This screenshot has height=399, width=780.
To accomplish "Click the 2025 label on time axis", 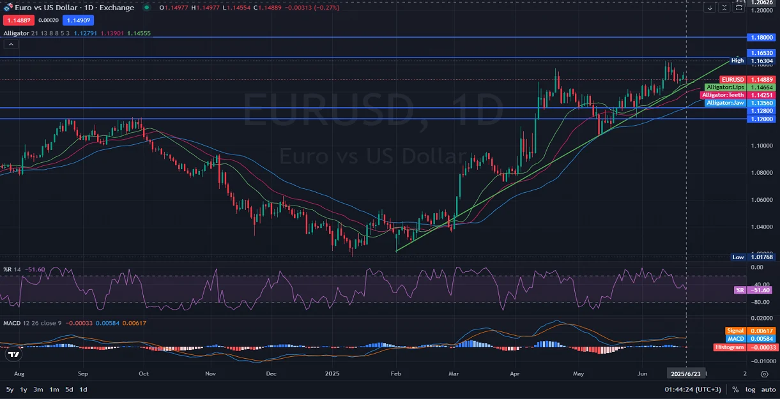I will [331, 373].
